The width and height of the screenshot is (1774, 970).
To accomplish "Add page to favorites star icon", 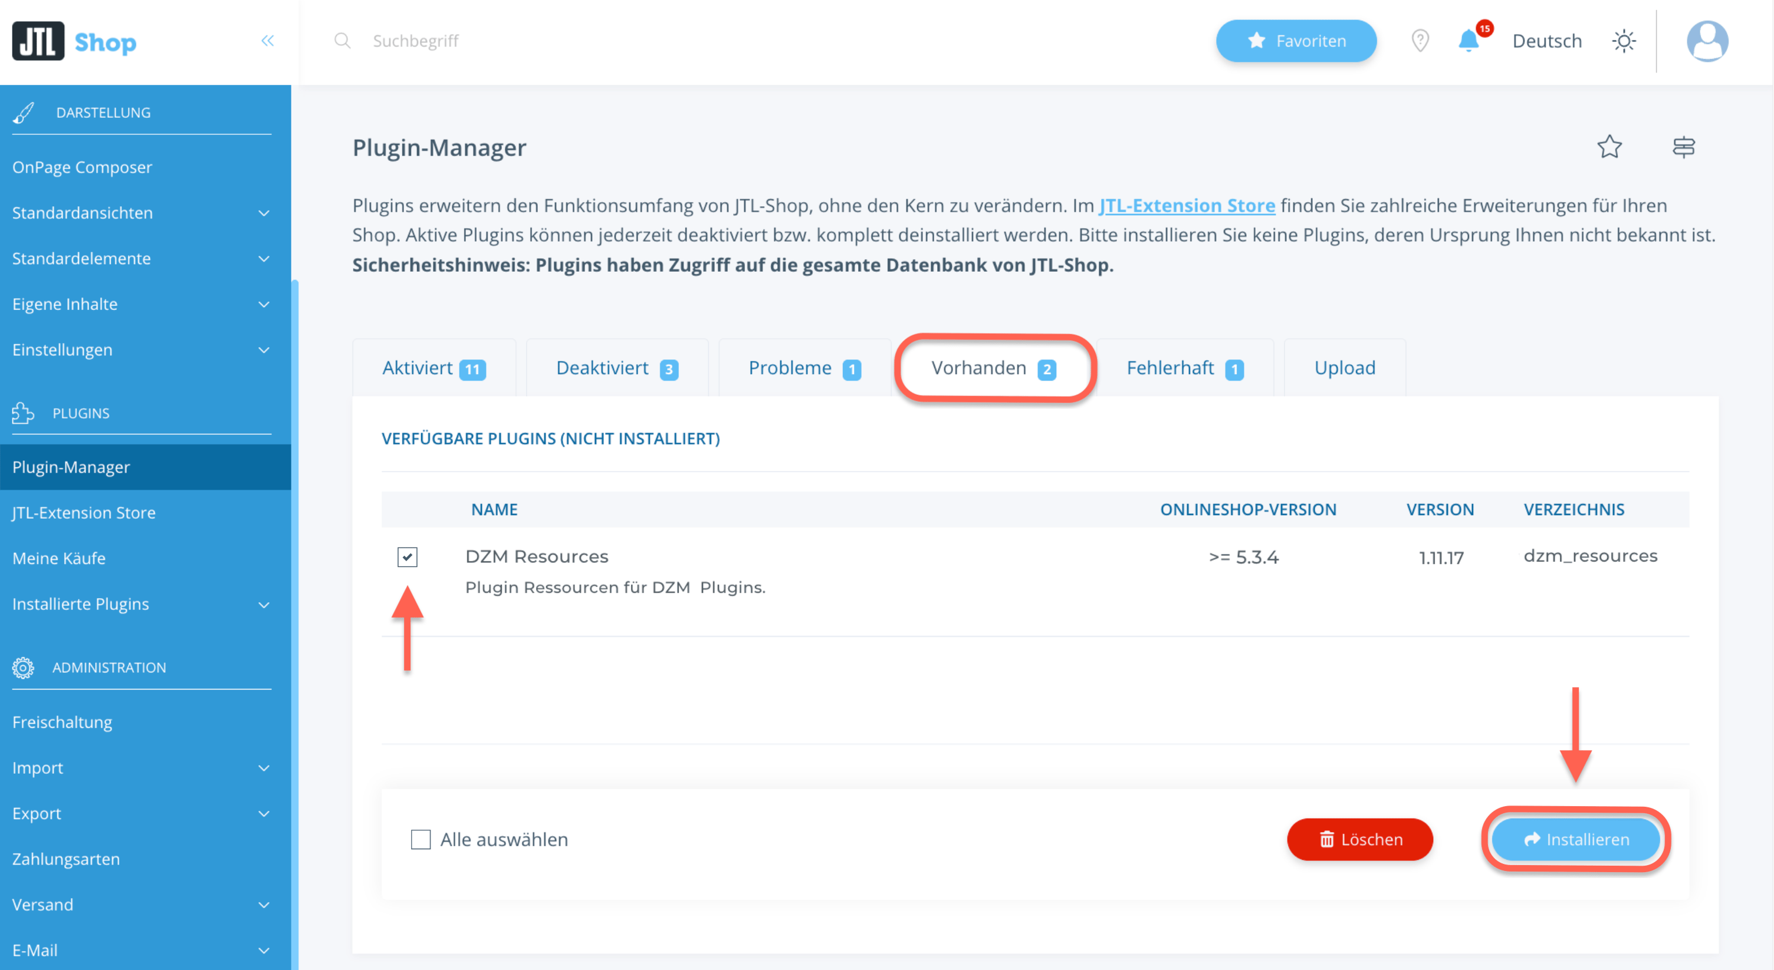I will (x=1609, y=147).
